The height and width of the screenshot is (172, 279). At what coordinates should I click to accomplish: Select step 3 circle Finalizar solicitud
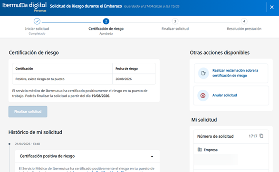[175, 21]
